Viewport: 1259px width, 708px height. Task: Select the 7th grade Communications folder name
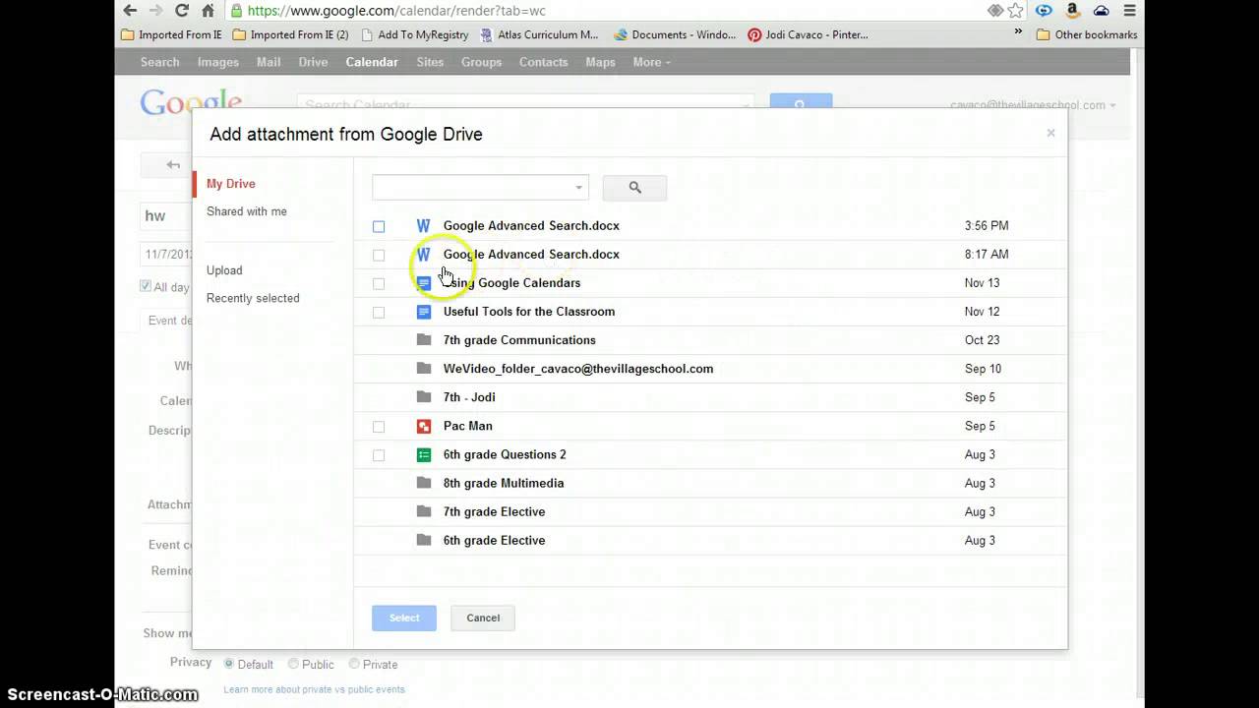pos(519,340)
